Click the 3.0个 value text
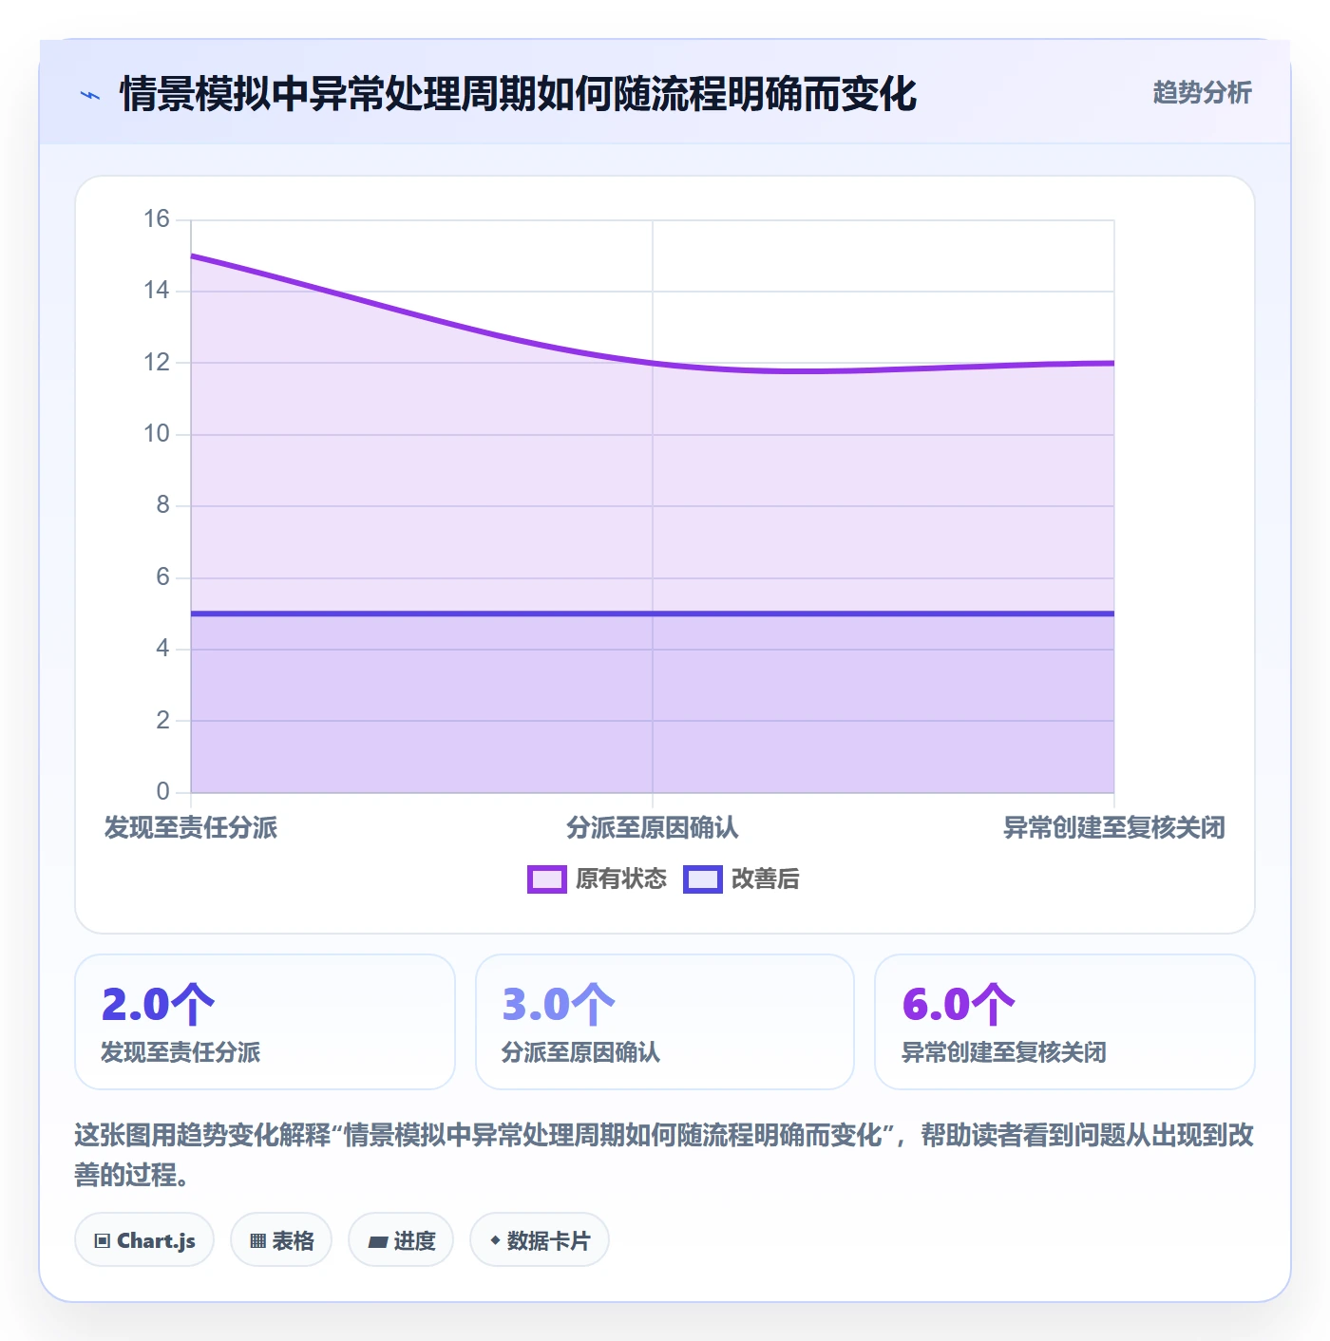The image size is (1330, 1341). (559, 1004)
